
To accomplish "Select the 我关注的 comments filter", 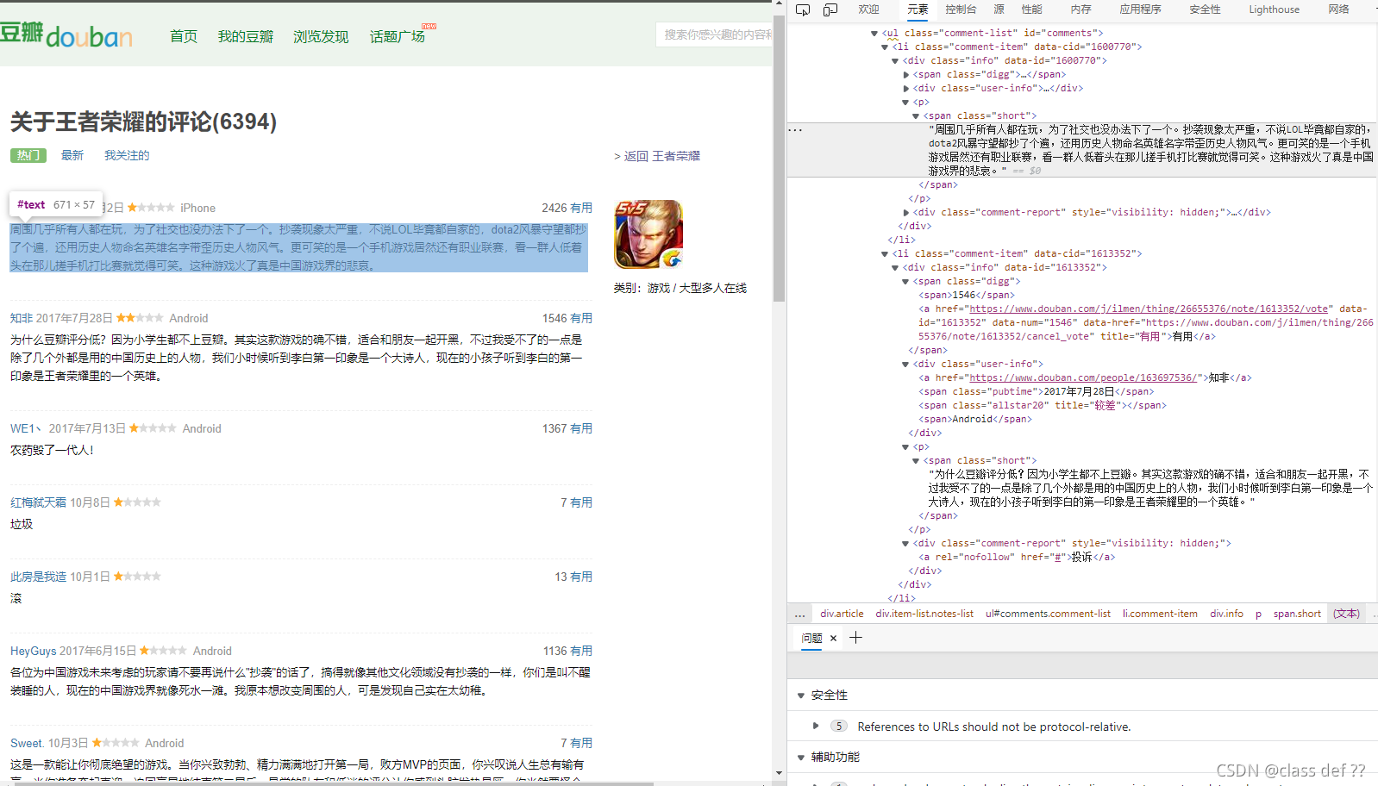I will [127, 155].
